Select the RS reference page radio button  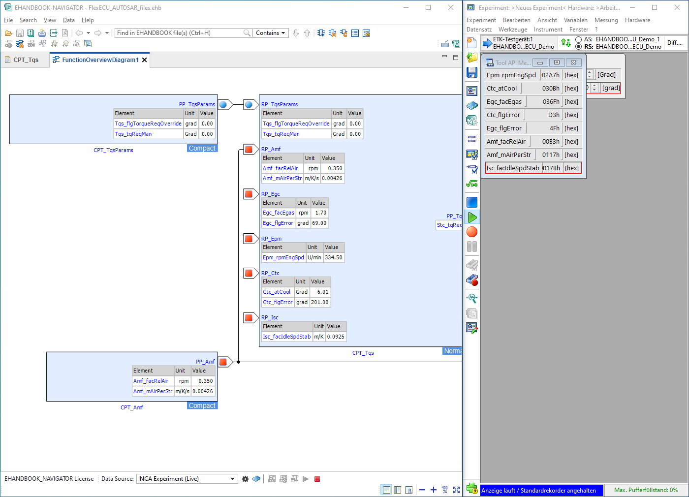pyautogui.click(x=579, y=47)
